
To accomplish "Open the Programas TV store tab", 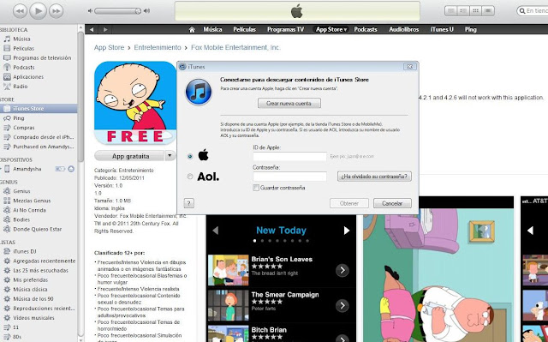I will pos(285,29).
